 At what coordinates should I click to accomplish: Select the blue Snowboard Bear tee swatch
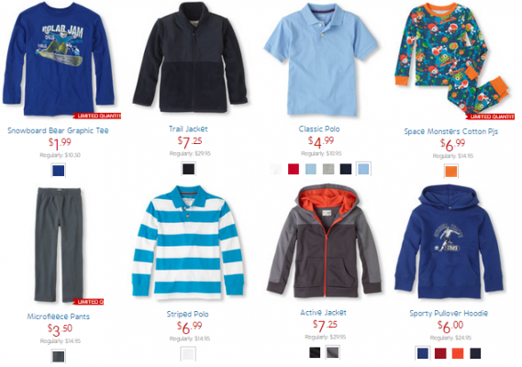coord(59,171)
